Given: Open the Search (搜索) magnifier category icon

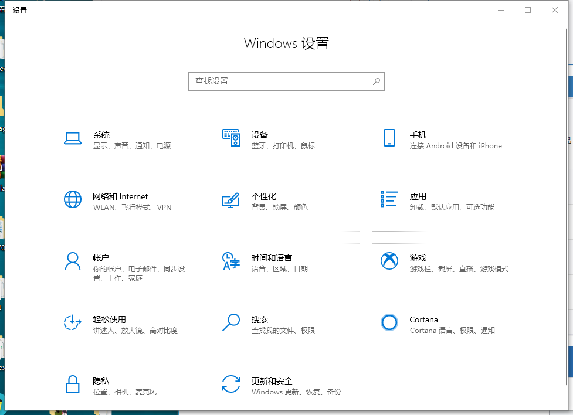Looking at the screenshot, I should (231, 322).
